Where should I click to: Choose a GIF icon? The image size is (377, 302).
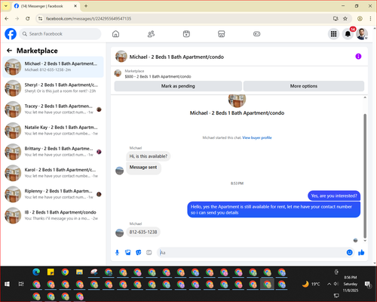(149, 252)
